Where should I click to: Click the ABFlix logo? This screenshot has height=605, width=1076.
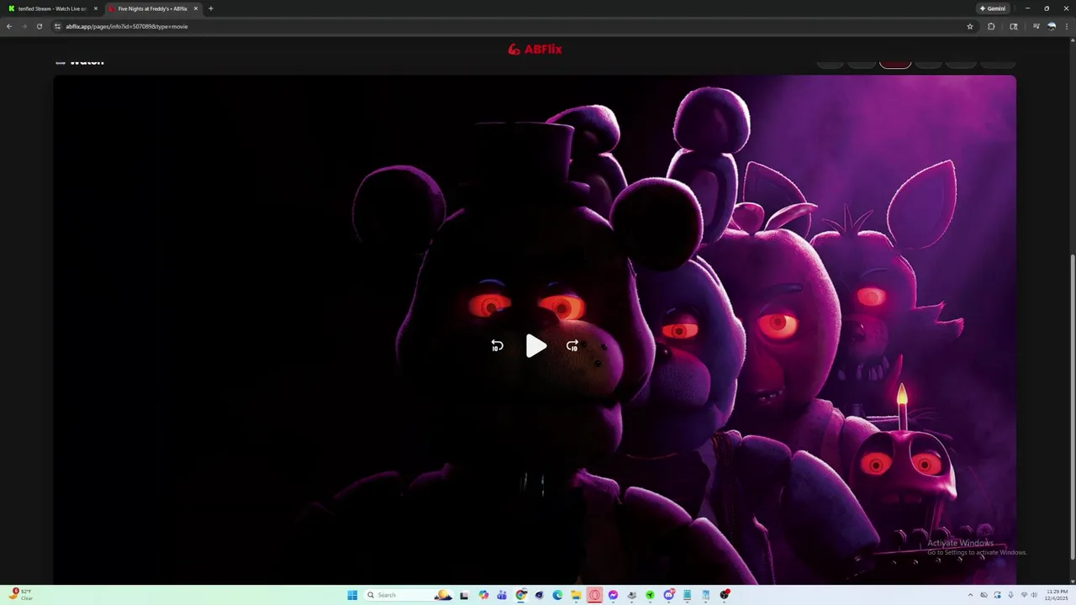(535, 49)
